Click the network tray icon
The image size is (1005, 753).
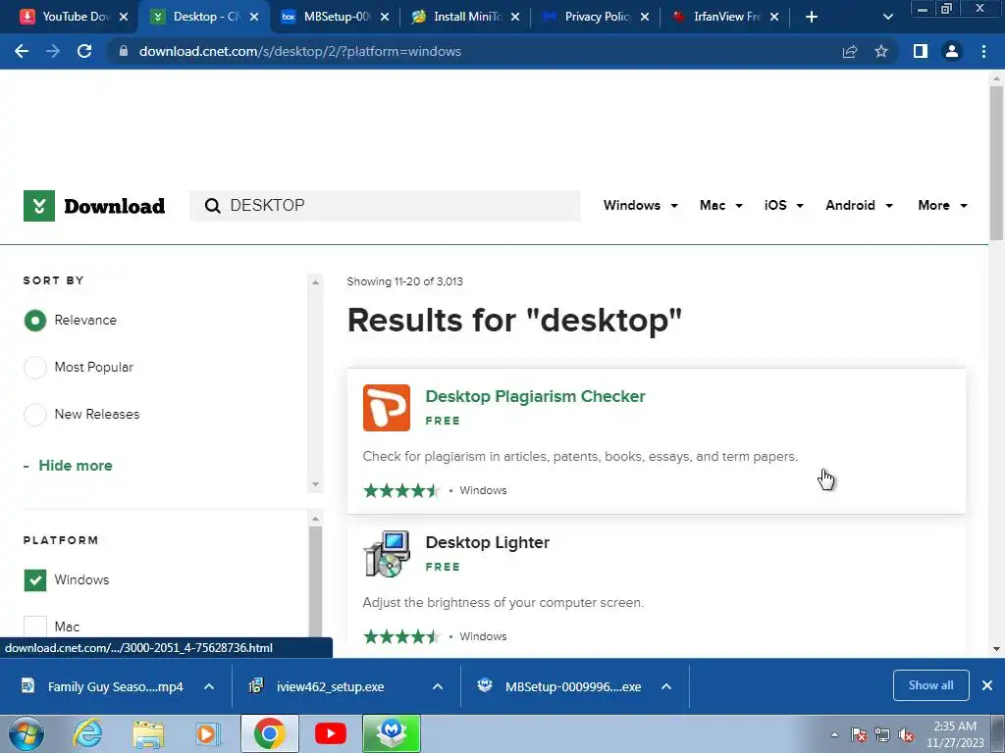click(882, 735)
